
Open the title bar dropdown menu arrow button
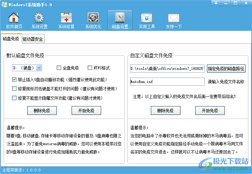tap(216, 3)
